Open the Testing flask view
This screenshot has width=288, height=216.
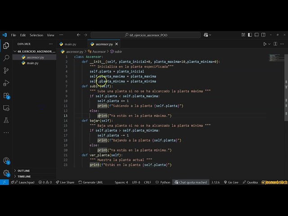(6, 120)
